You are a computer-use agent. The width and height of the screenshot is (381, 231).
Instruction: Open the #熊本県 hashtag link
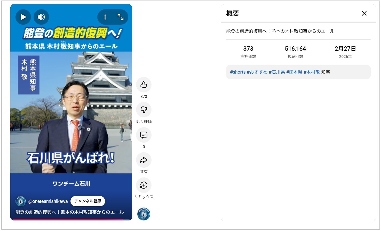(294, 72)
